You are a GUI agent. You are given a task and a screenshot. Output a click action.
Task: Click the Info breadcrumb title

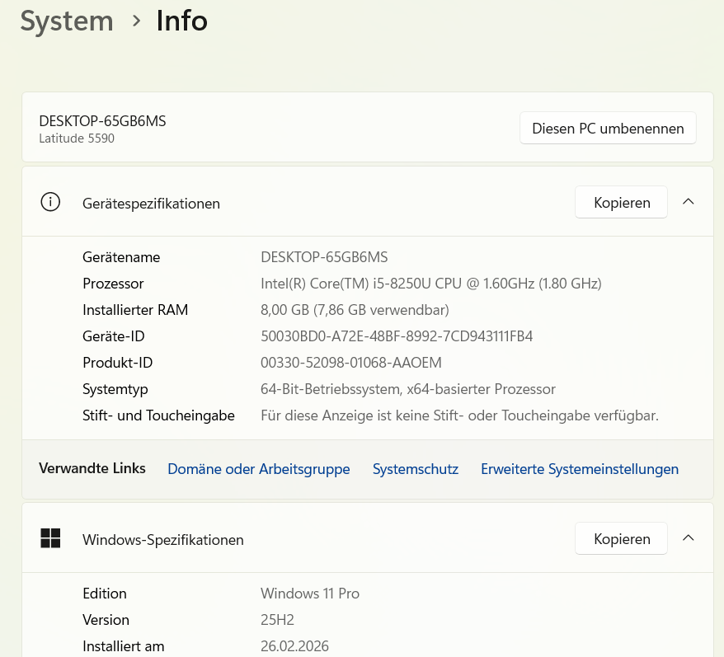[x=182, y=21]
